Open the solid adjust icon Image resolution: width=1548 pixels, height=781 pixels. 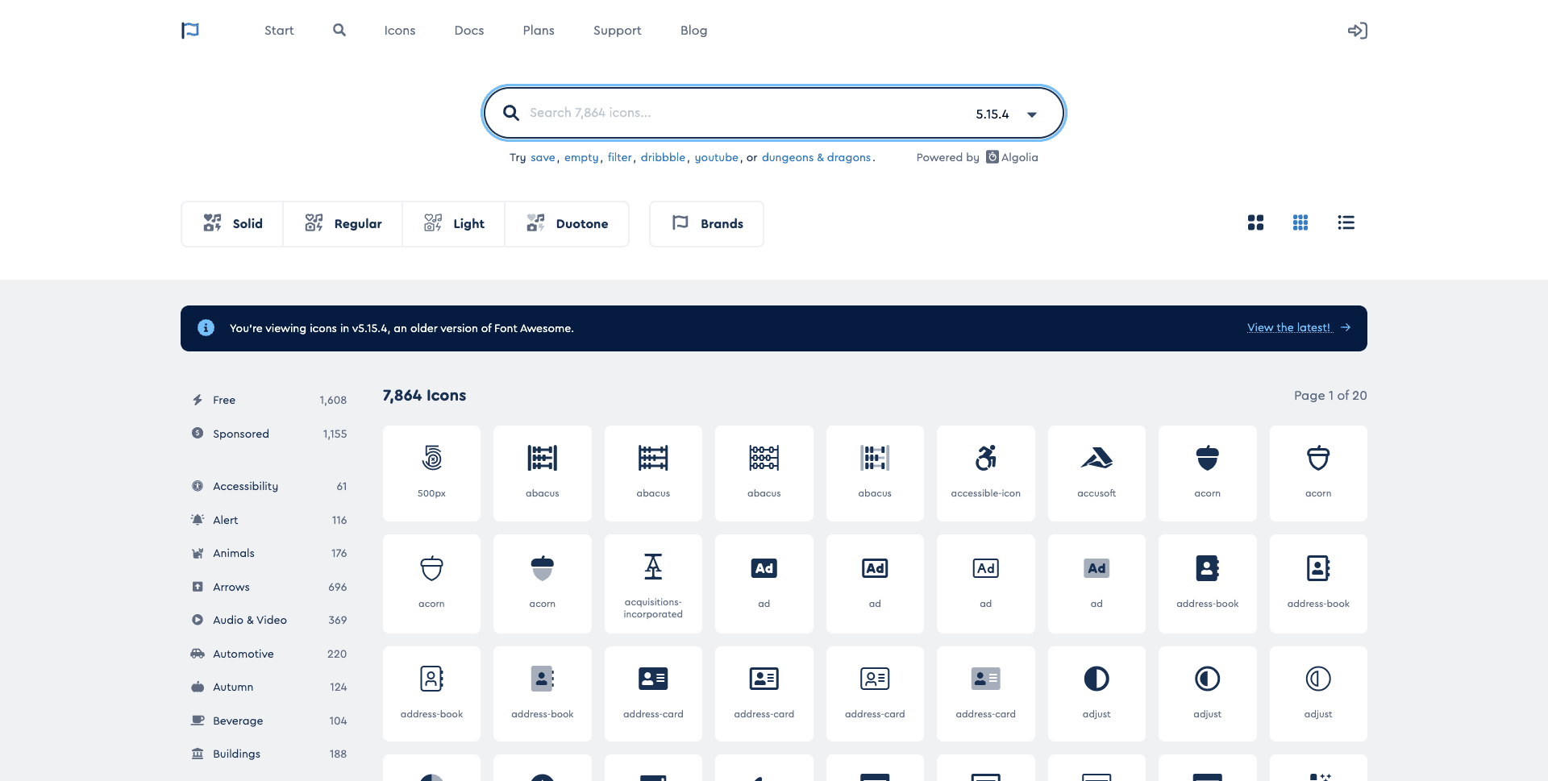tap(1096, 694)
